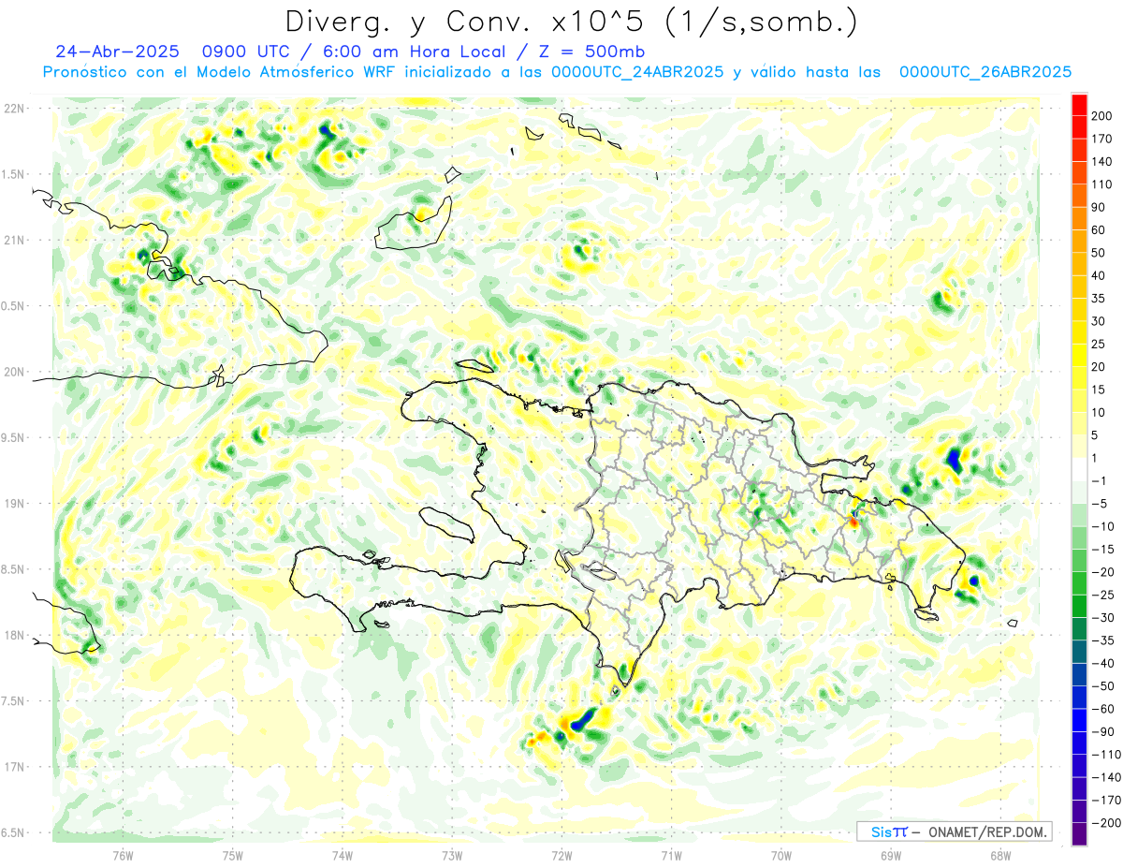The height and width of the screenshot is (868, 1123).
Task: Click the negative -30 colorbar label
Action: [x=1105, y=619]
